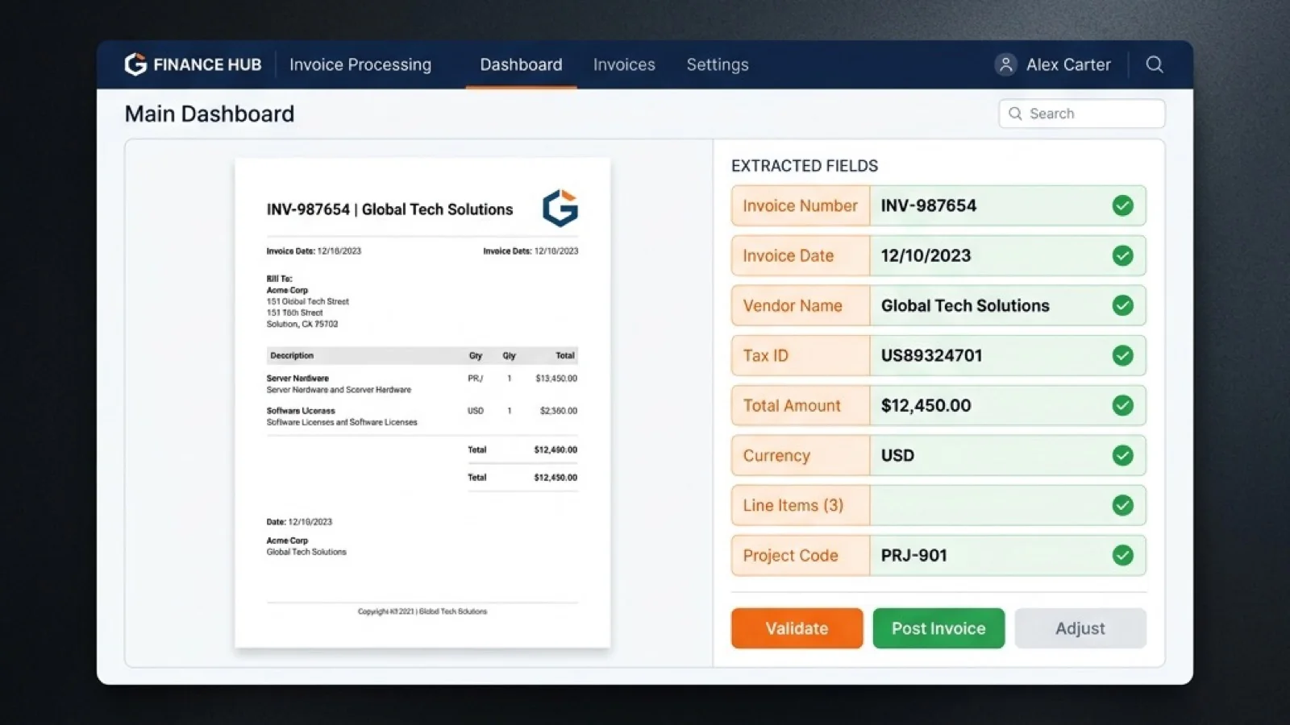The width and height of the screenshot is (1290, 725).
Task: Click the $13,450.00 amount on invoice
Action: [556, 378]
